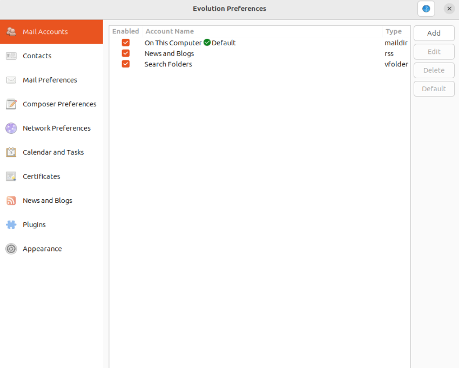The height and width of the screenshot is (368, 459).
Task: Click the Default label next to On This Computer
Action: pyautogui.click(x=224, y=43)
